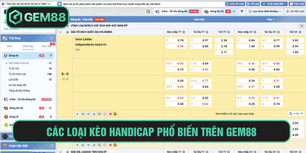Click info icon next to Tài Xỉu TT

(x=207, y=32)
